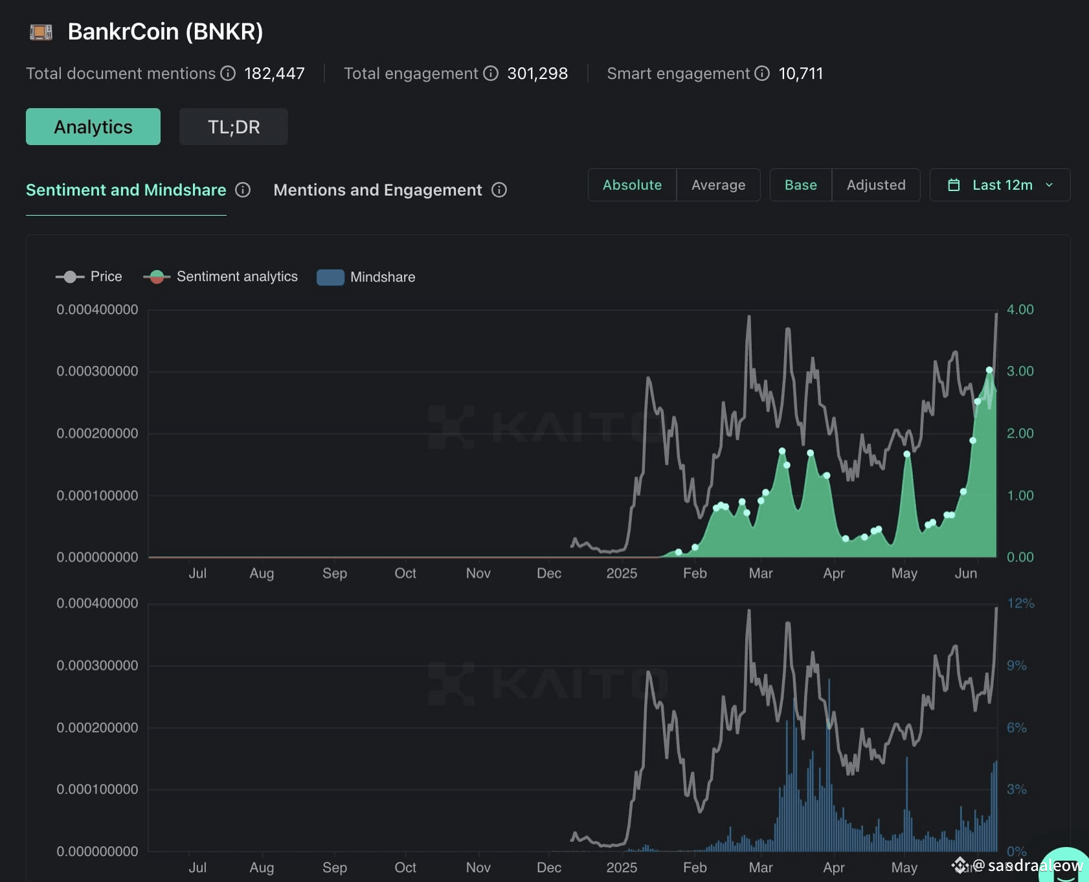This screenshot has width=1089, height=882.
Task: Click the 2025 label on the sentiment chart axis
Action: [x=622, y=573]
